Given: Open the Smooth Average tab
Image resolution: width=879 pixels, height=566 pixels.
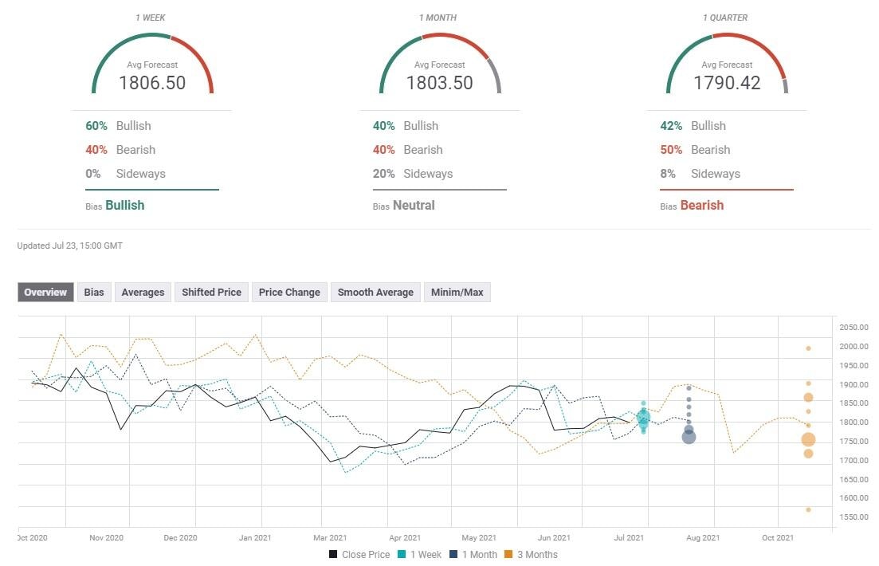Looking at the screenshot, I should coord(375,292).
